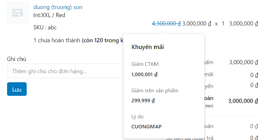Select the 1,000,001 đ CTKM discount value

click(x=144, y=74)
